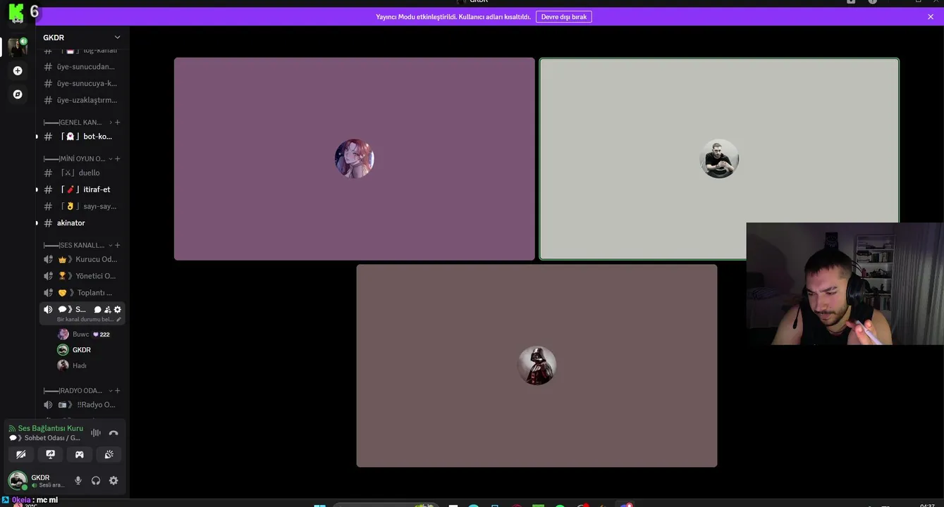Image resolution: width=944 pixels, height=507 pixels.
Task: Toggle microphone mute
Action: [78, 481]
